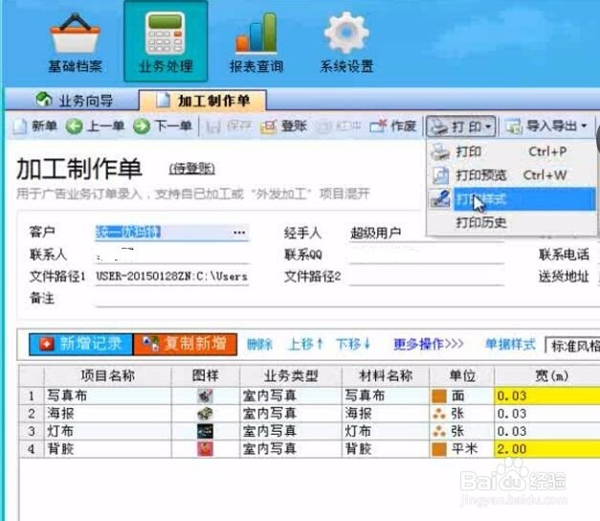Click the 联系QQ input field

426,255
